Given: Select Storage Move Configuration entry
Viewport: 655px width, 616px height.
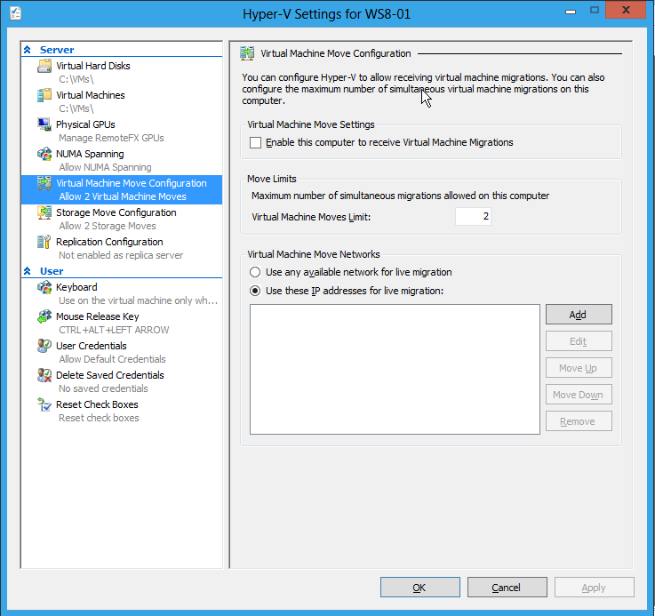Looking at the screenshot, I should pyautogui.click(x=122, y=219).
